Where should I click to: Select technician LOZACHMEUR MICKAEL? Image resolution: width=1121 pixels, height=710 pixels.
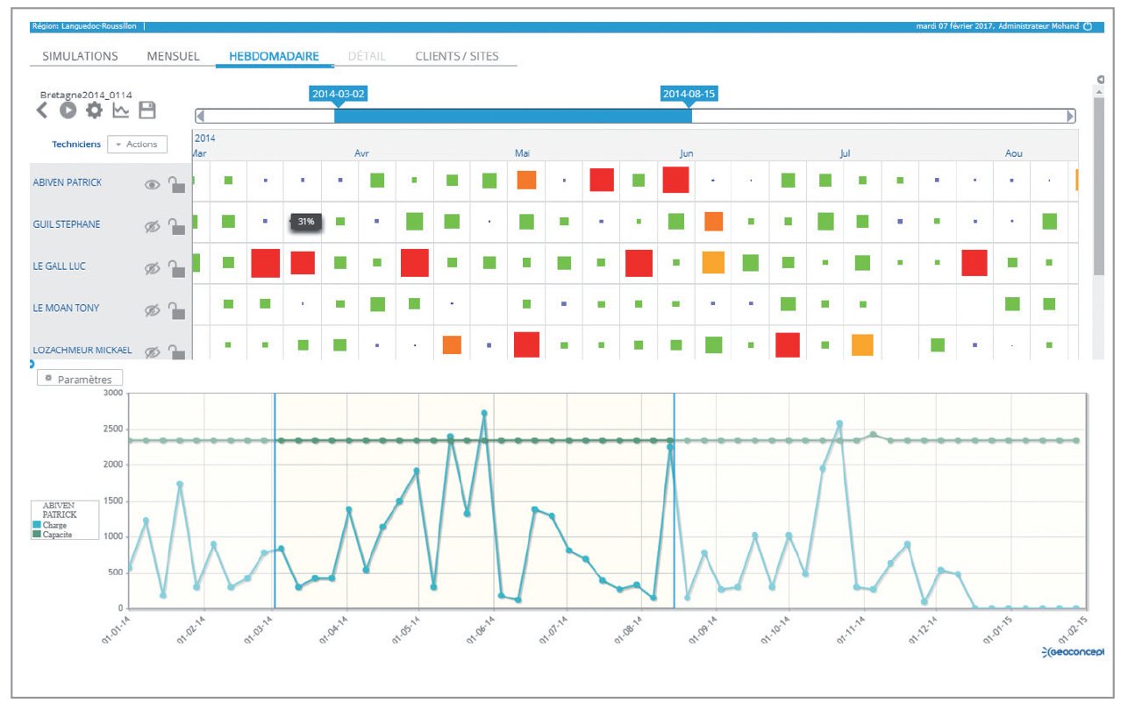[x=82, y=350]
